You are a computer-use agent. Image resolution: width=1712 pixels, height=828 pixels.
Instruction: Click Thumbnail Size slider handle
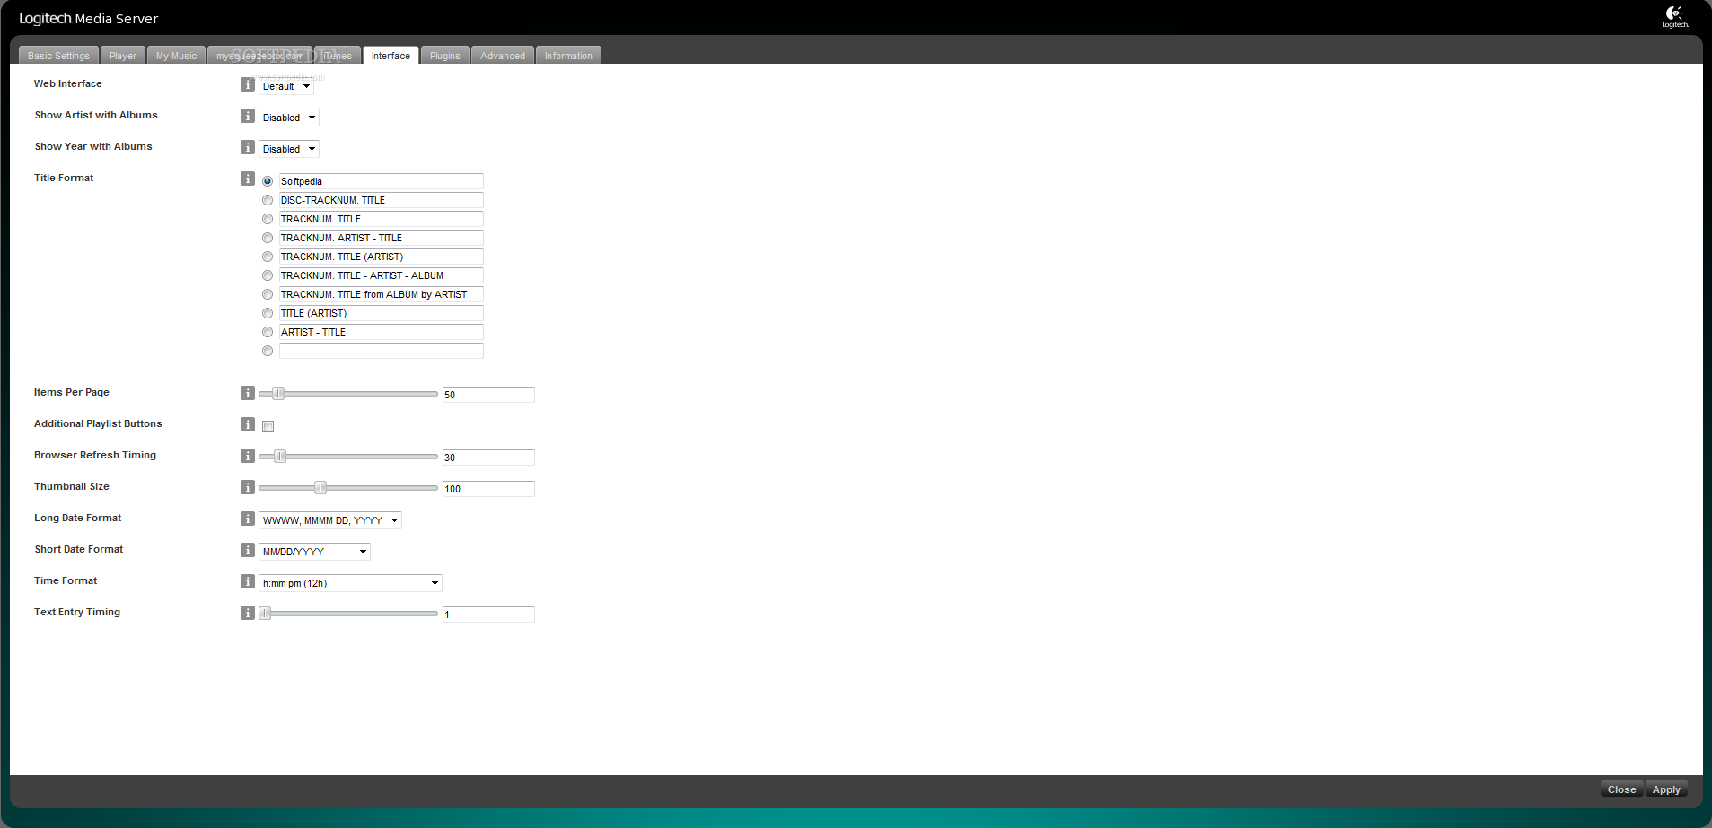coord(320,488)
